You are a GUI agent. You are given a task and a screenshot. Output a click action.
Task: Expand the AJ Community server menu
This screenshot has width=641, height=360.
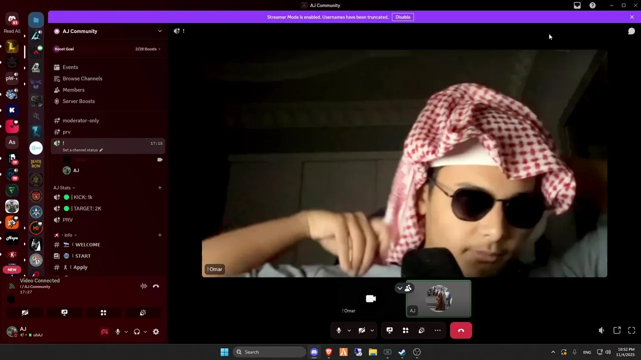[160, 31]
